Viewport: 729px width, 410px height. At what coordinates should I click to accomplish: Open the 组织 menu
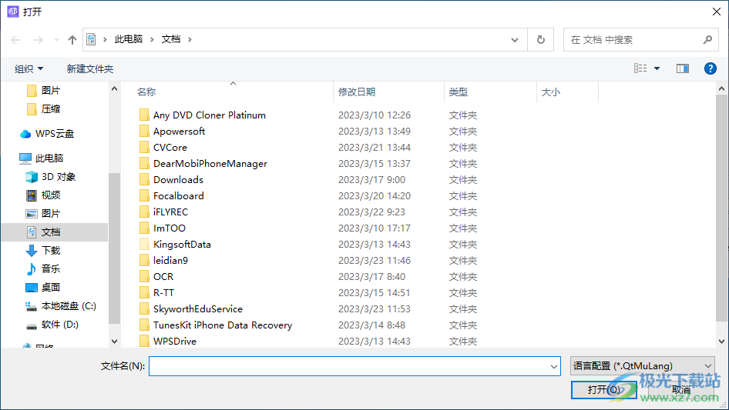tap(29, 68)
